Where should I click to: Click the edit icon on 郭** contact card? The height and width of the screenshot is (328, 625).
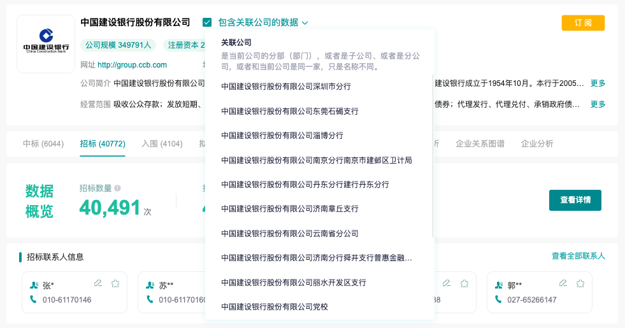pos(563,283)
